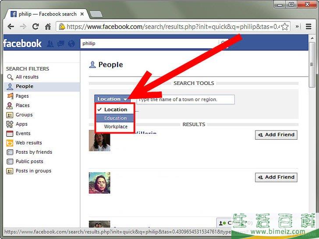Click the address bar URL
319x239 pixels.
click(173, 26)
